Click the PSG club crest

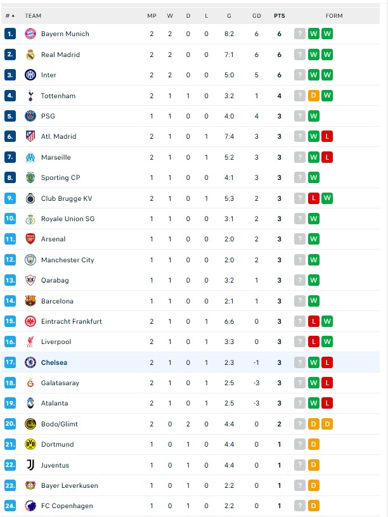30,116
